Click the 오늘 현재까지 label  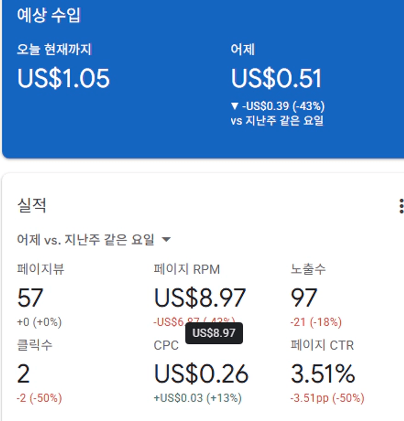[54, 49]
